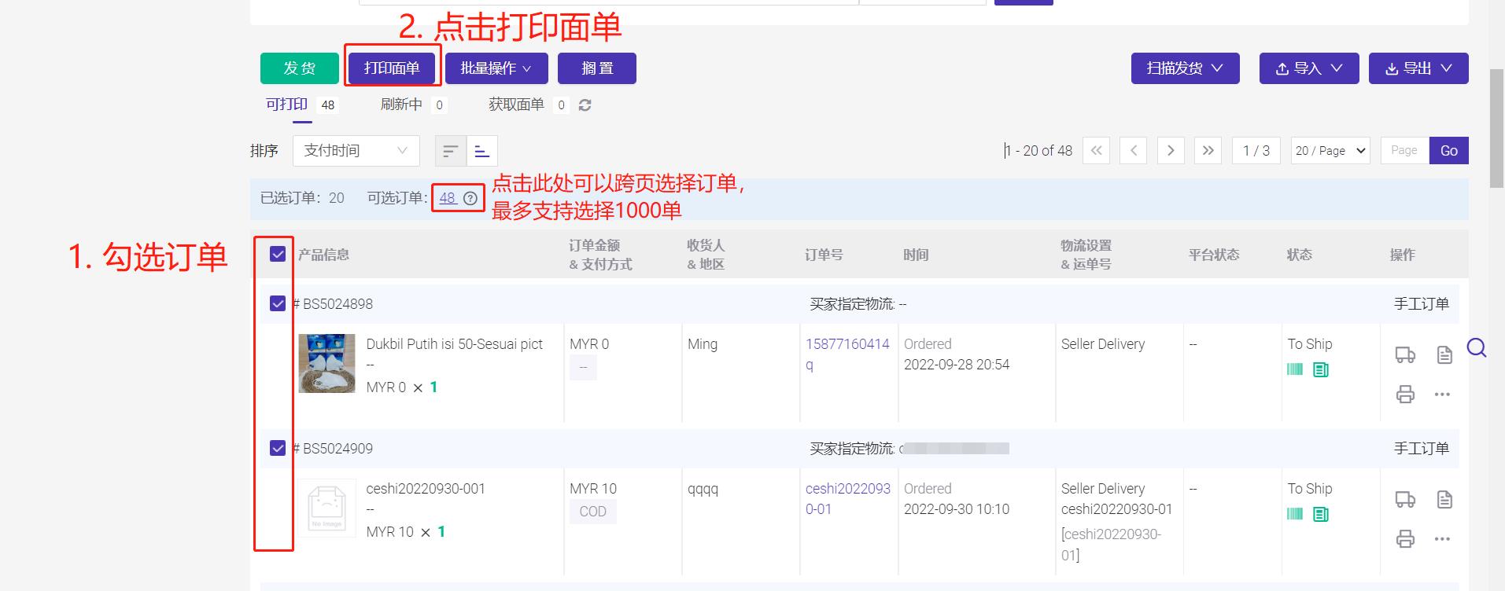Switch to the 可打印 tab

(x=287, y=105)
